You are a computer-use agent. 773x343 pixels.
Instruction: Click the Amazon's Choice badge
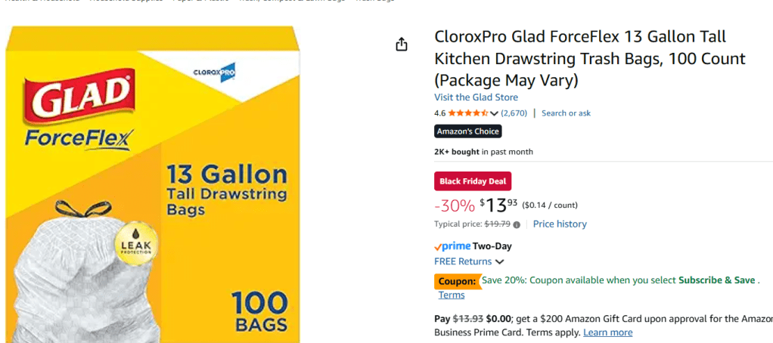[x=467, y=131]
